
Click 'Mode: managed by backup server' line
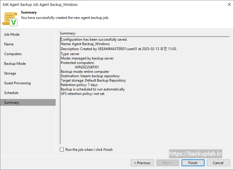click(x=87, y=58)
